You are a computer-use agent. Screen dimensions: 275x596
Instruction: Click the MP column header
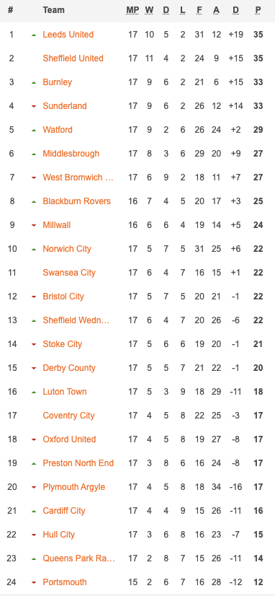(x=132, y=10)
